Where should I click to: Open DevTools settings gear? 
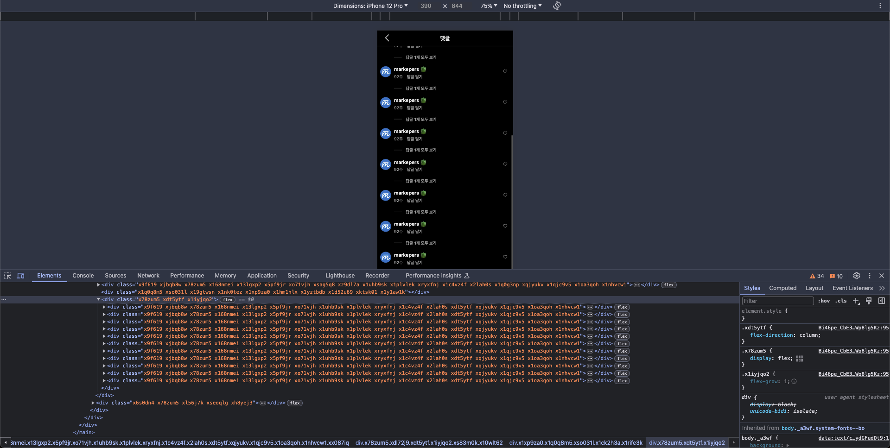857,276
